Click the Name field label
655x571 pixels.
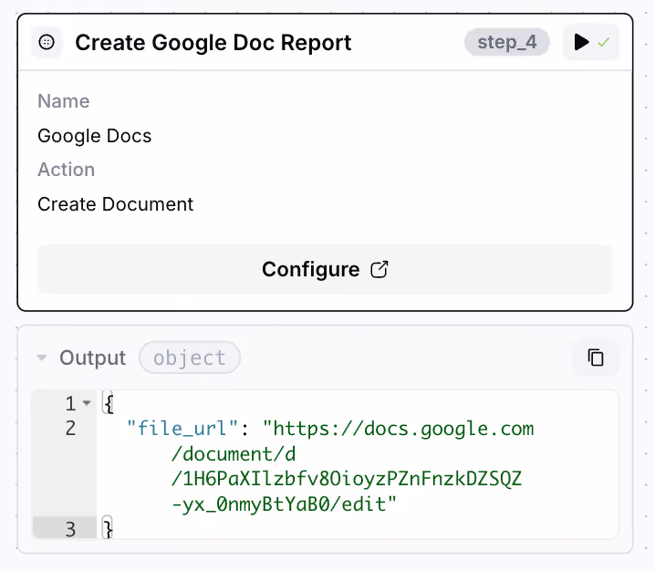click(64, 101)
